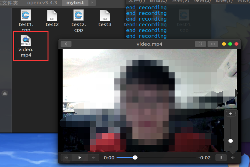
Task: Skip to previous track in player
Action: coord(66,157)
